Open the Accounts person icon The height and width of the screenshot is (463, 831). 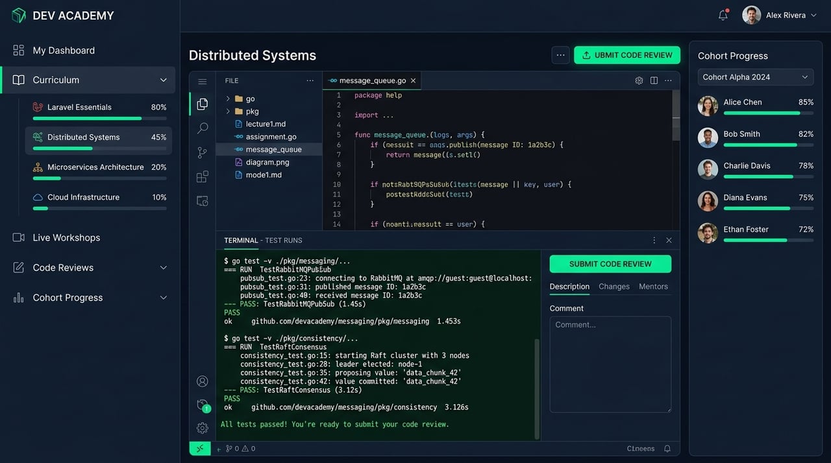point(202,381)
